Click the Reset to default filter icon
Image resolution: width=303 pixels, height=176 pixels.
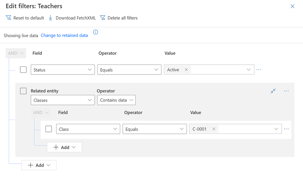click(x=9, y=18)
